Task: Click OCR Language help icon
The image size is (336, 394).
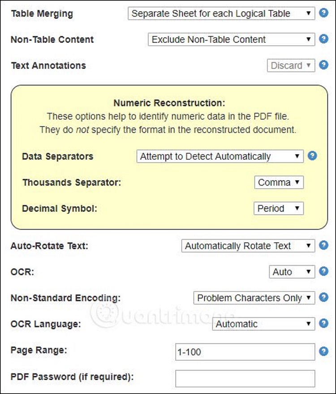Action: coord(323,323)
